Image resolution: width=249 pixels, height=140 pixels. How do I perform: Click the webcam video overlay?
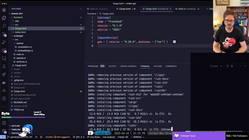231,26
